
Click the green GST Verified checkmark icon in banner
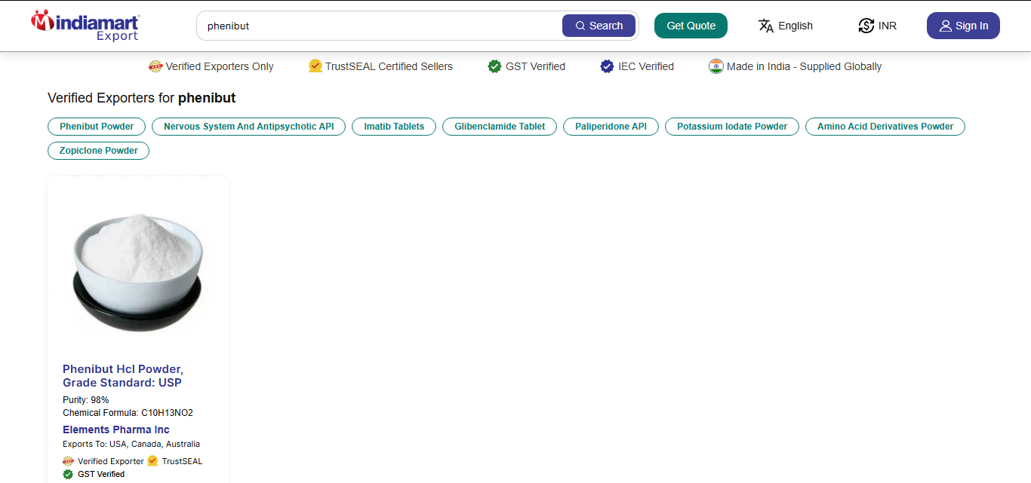point(495,66)
